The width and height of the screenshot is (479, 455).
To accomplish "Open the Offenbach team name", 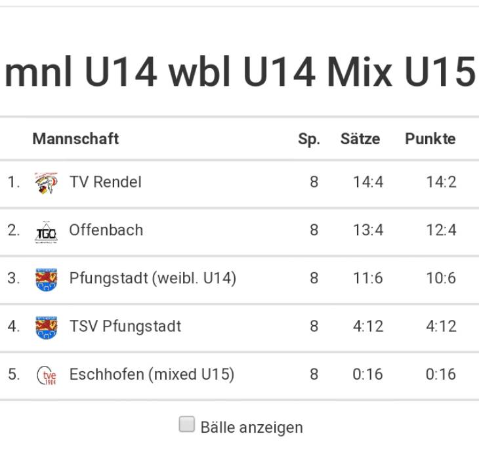I will [x=106, y=230].
